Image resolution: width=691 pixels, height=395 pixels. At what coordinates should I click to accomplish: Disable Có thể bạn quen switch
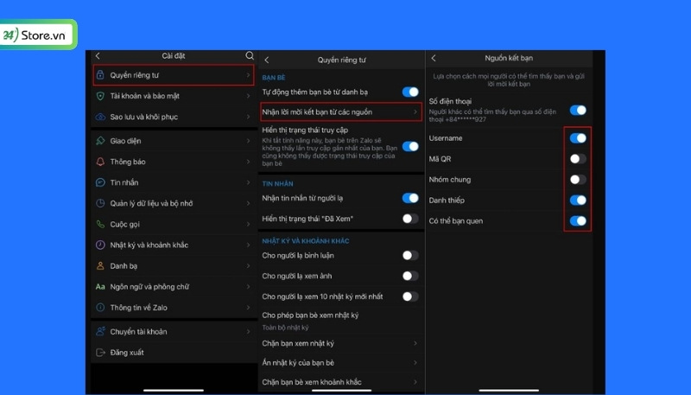[x=578, y=221]
